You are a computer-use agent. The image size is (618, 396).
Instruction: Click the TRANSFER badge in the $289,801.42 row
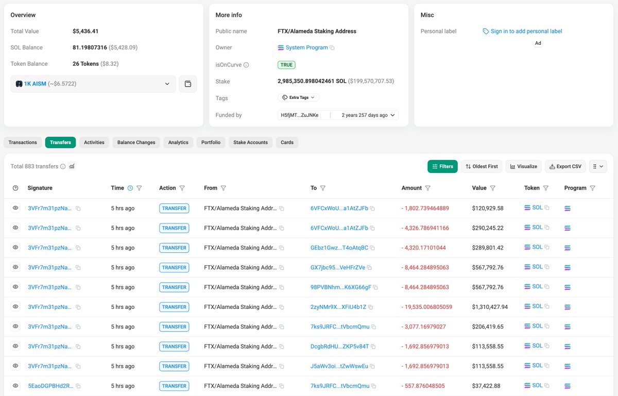174,248
